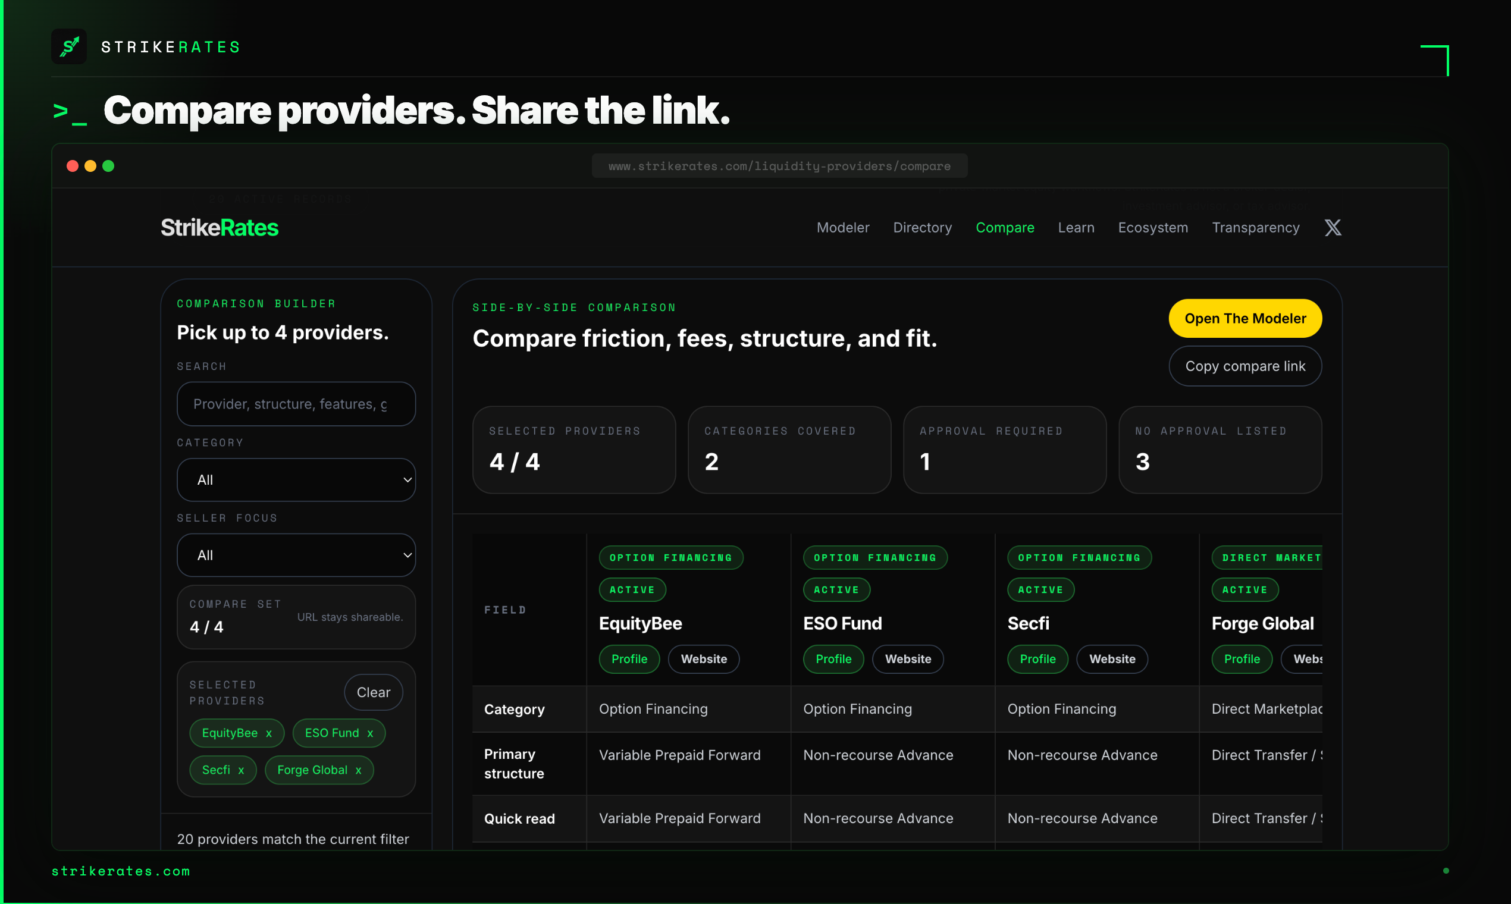Open the Directory nav item
The width and height of the screenshot is (1511, 904).
point(922,228)
